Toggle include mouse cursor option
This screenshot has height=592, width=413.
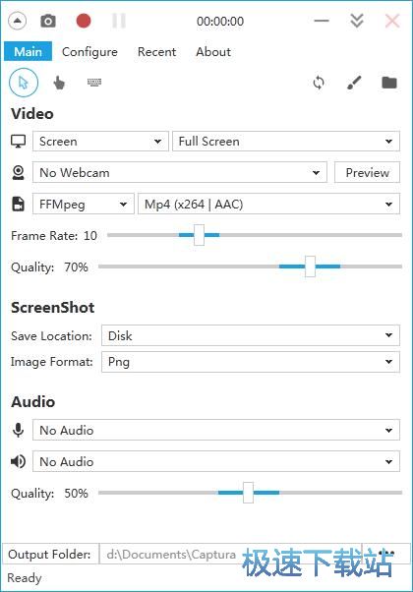24,83
